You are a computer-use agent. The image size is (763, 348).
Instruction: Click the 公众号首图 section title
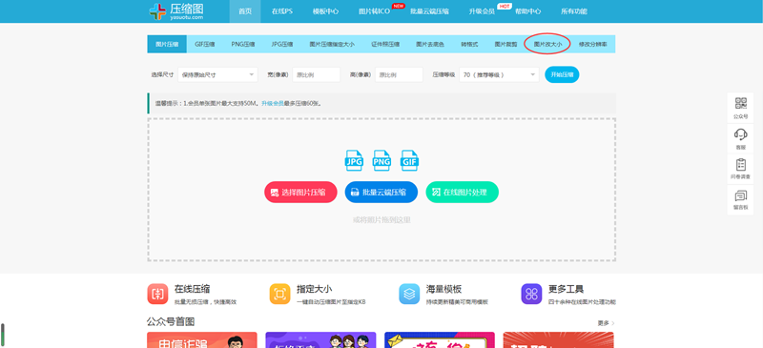tap(171, 321)
